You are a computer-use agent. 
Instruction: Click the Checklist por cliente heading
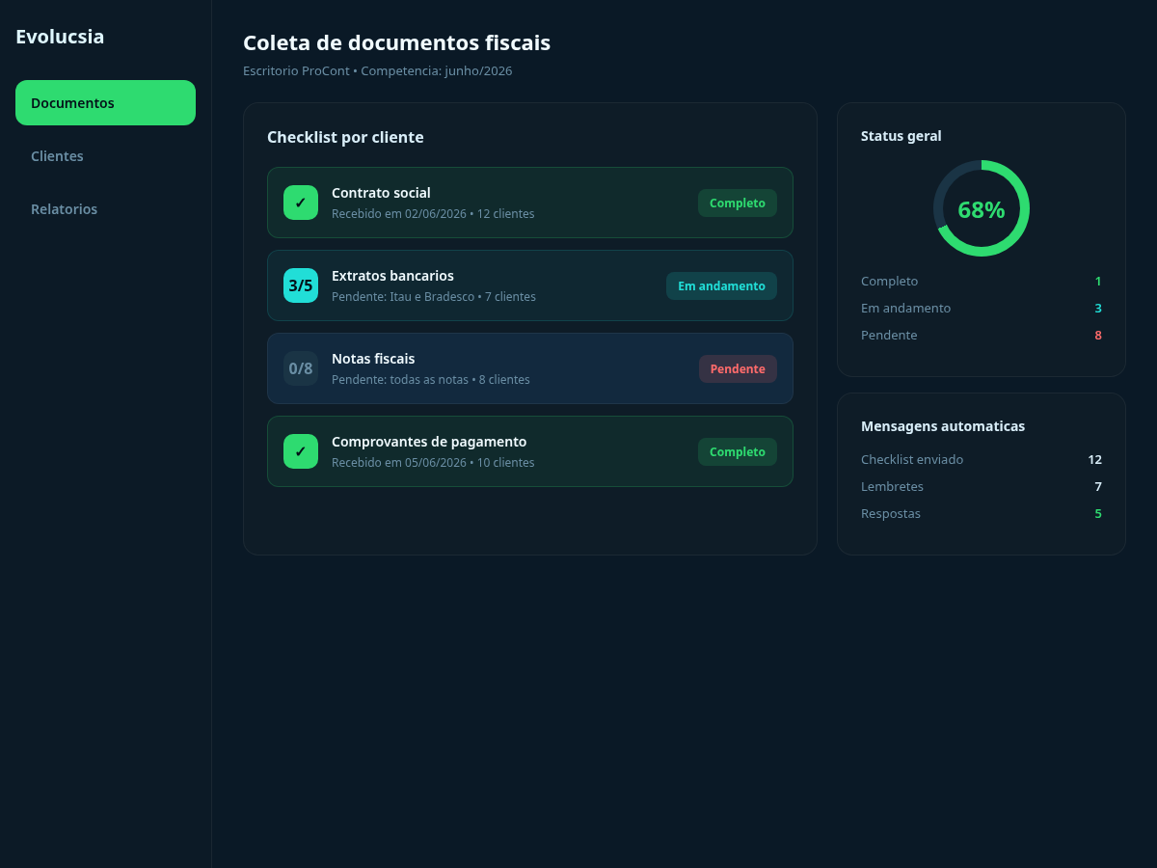point(345,137)
